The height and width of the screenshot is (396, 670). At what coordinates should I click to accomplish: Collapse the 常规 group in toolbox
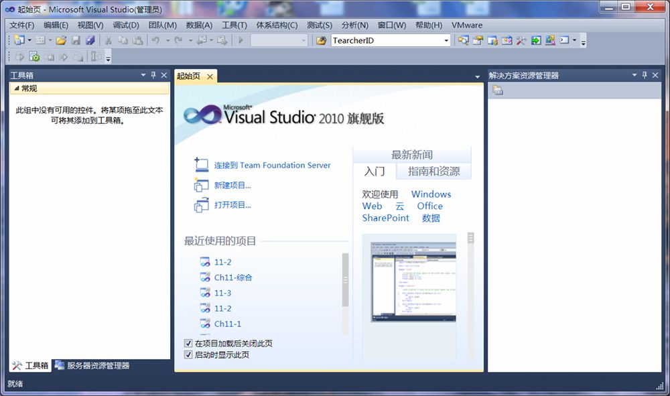pos(17,88)
